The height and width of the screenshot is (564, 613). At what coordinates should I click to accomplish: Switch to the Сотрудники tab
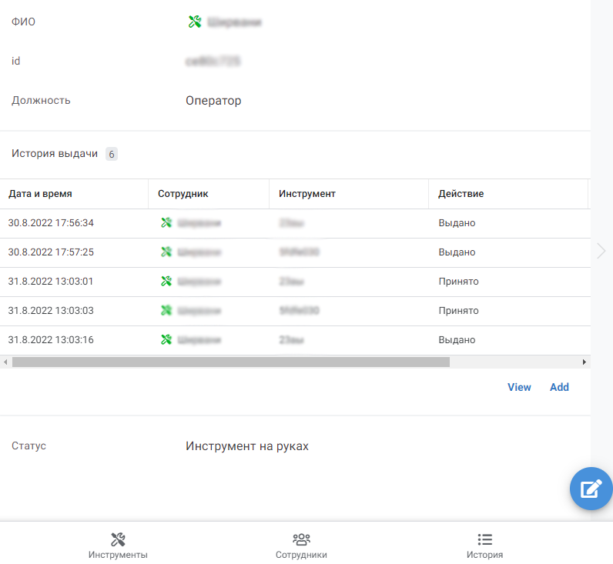tap(301, 546)
